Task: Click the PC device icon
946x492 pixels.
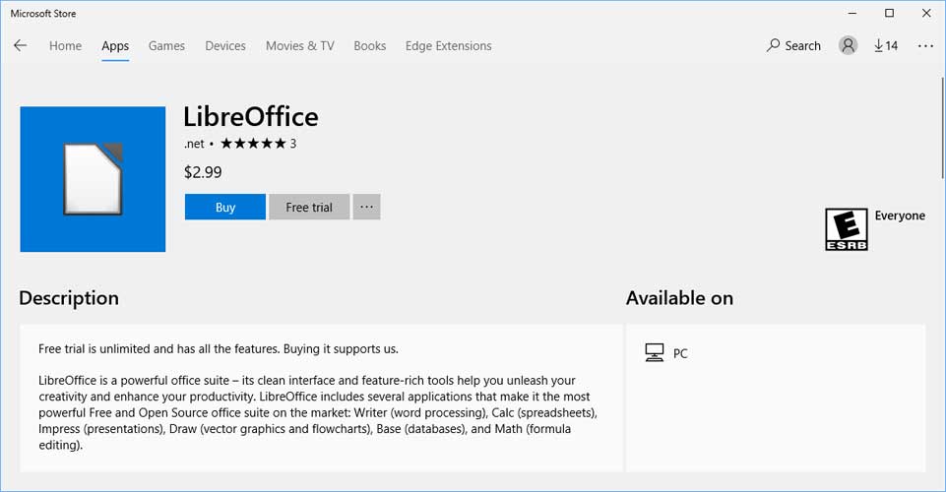Action: coord(654,352)
